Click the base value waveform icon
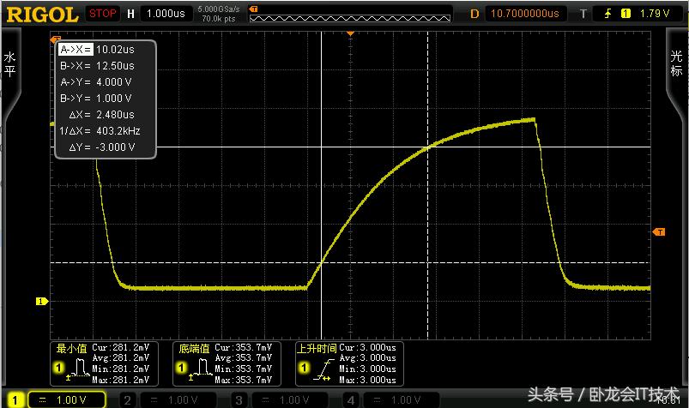The height and width of the screenshot is (408, 689). (201, 369)
